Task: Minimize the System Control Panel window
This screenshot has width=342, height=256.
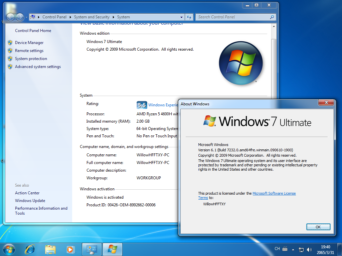Action: (x=247, y=5)
